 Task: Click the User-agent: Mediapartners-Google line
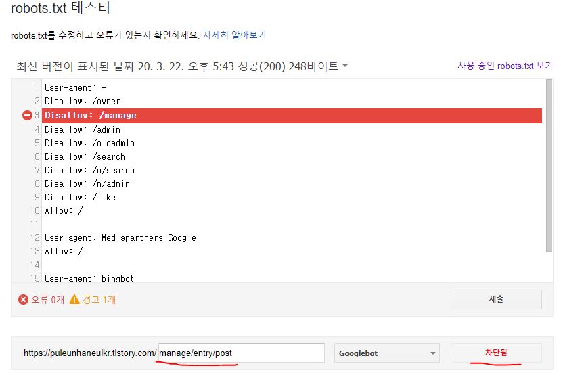click(120, 238)
